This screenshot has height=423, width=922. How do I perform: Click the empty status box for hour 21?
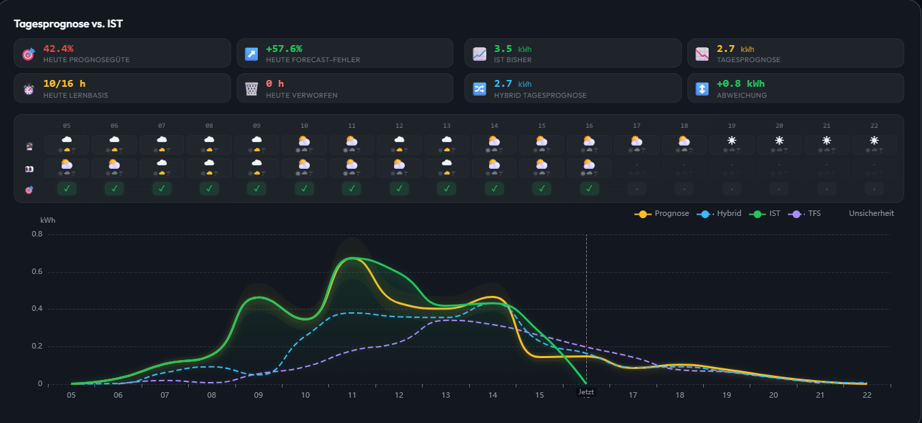coord(827,189)
